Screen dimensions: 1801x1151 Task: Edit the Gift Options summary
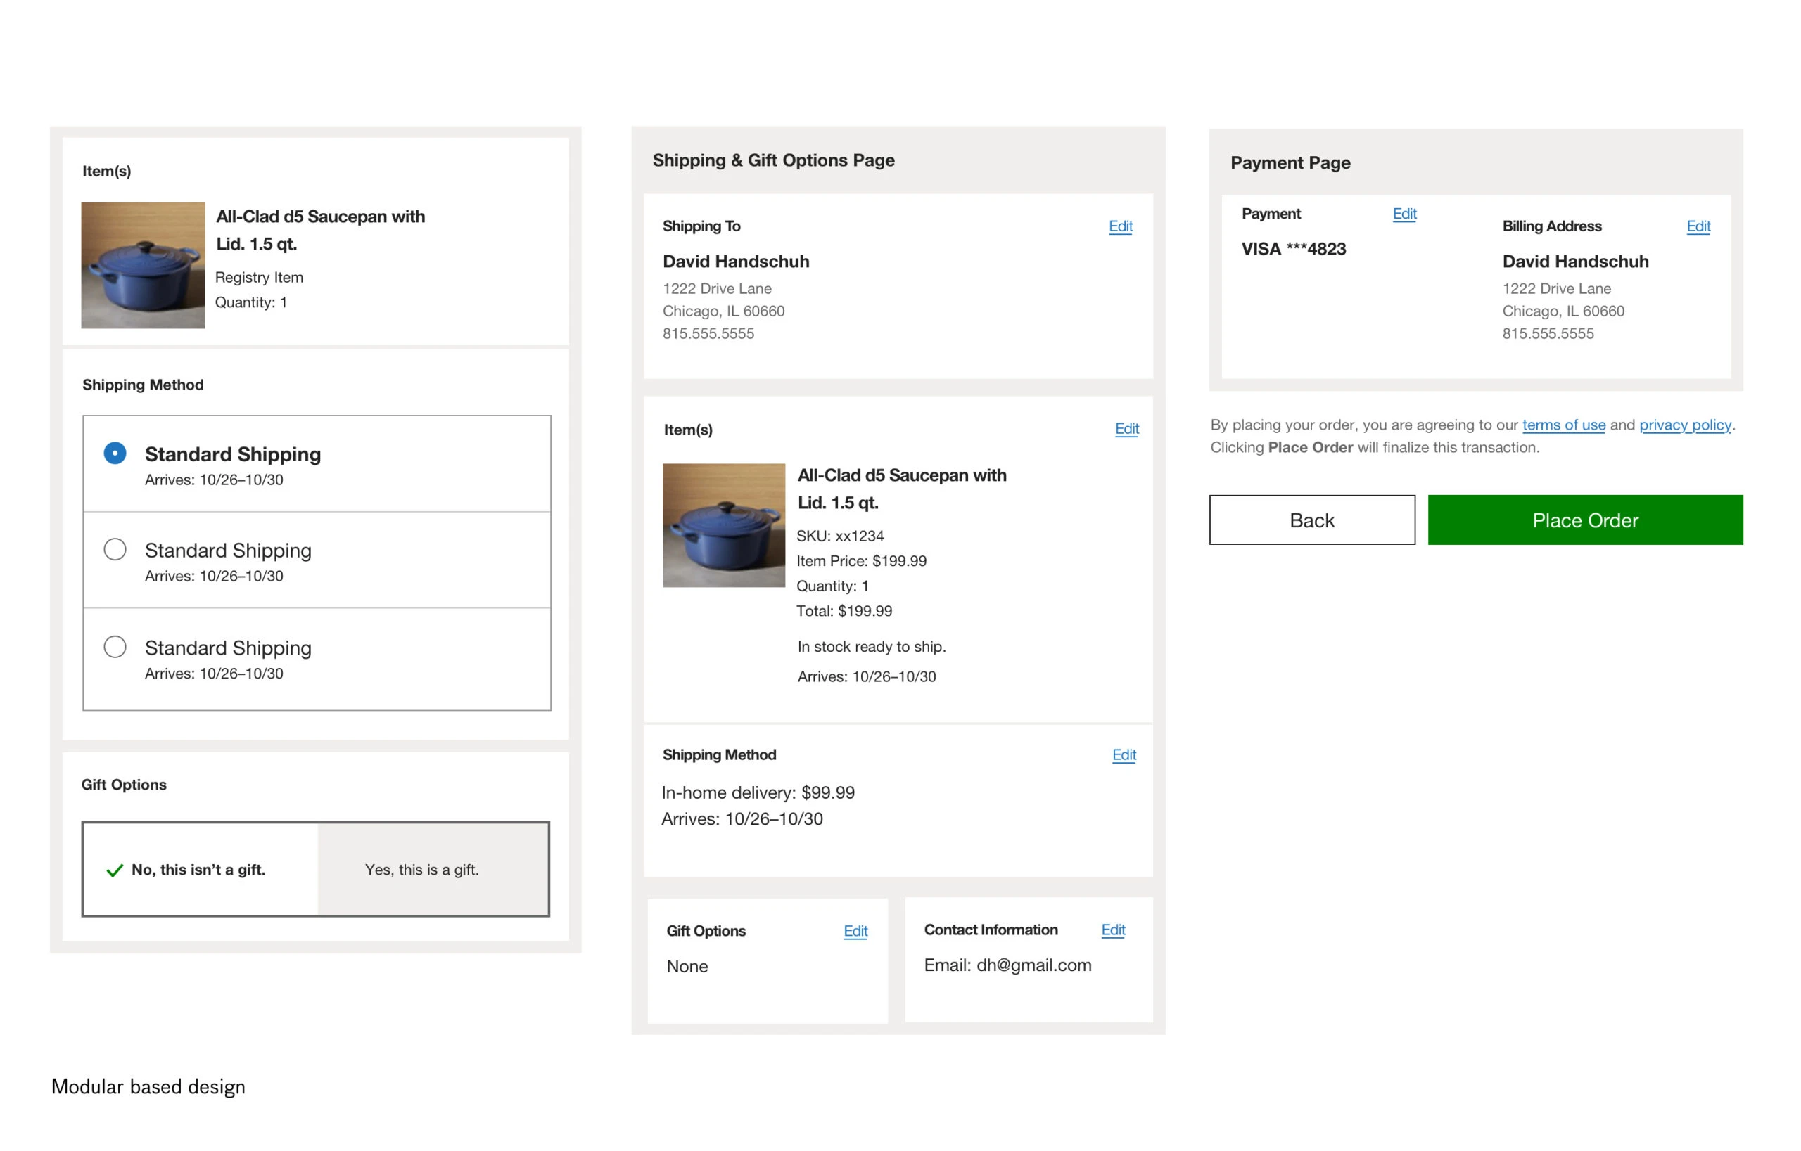point(855,931)
